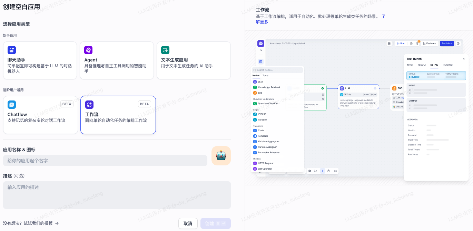The height and width of the screenshot is (231, 473).
Task: Select the Chatflow BETA application type
Action: pos(40,115)
